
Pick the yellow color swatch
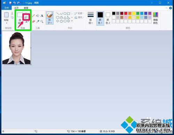pos(134,13)
